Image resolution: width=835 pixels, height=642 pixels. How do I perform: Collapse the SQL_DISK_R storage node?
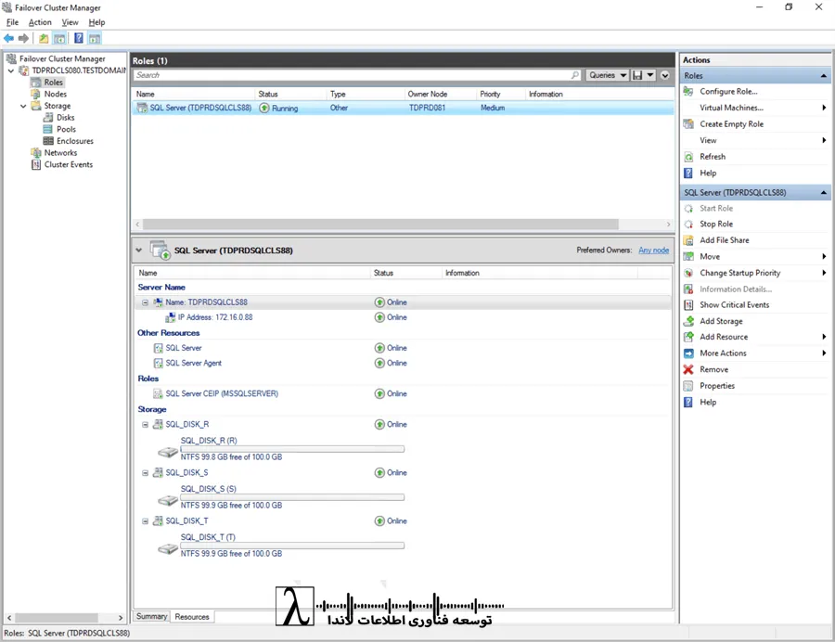145,425
